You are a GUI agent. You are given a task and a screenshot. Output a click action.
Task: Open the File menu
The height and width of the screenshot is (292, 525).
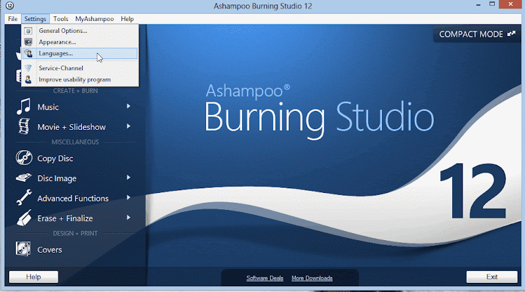(12, 19)
